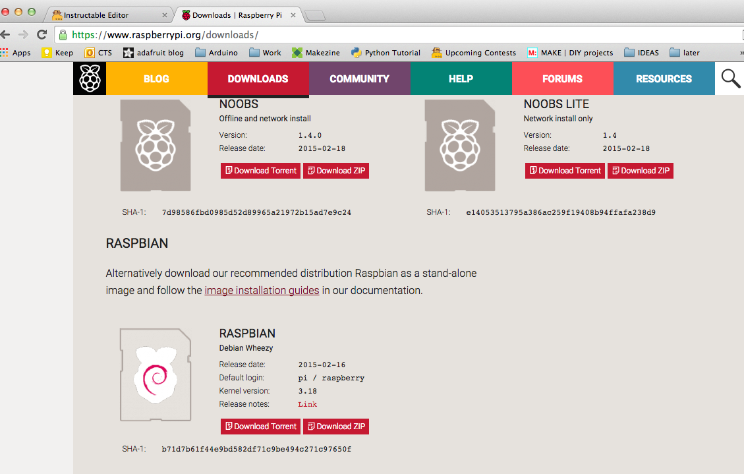
Task: Open the Raspbian release notes Link
Action: click(x=308, y=404)
